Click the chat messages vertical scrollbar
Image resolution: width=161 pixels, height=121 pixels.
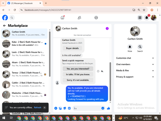pyautogui.click(x=110, y=82)
